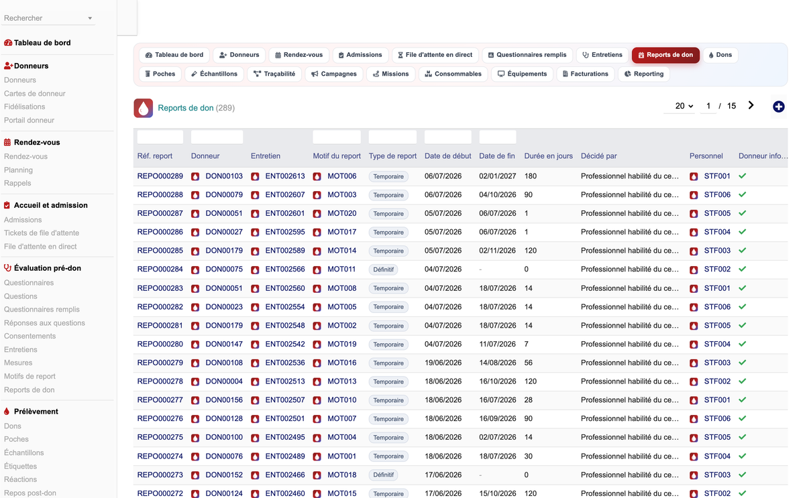The height and width of the screenshot is (498, 805).
Task: Switch to Donneurs tab in top bar
Action: point(239,55)
